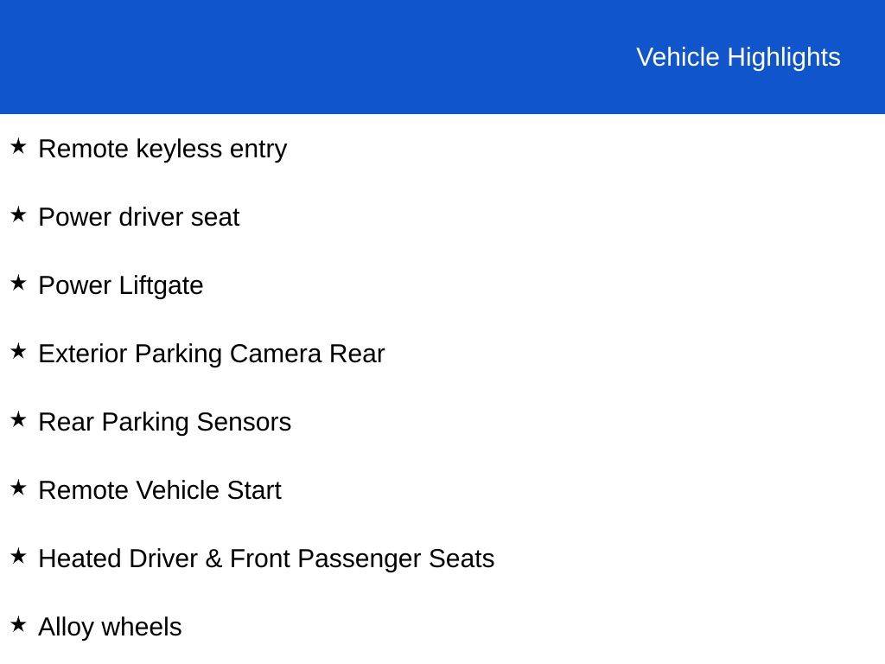Click the blue header banner area
The image size is (885, 664).
coord(442,57)
